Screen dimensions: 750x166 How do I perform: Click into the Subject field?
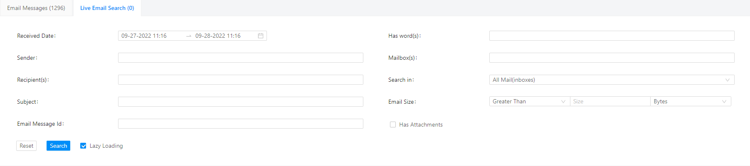pos(240,102)
